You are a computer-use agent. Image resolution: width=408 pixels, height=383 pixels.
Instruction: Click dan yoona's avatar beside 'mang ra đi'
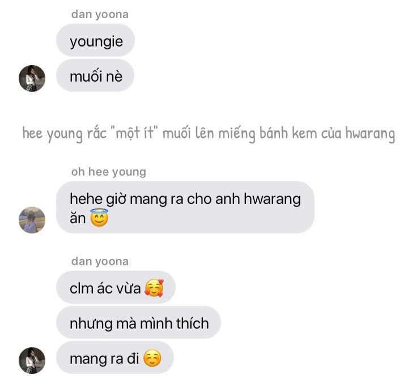point(32,360)
